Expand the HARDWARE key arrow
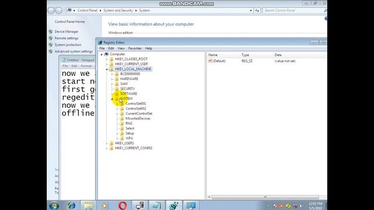 click(x=112, y=79)
